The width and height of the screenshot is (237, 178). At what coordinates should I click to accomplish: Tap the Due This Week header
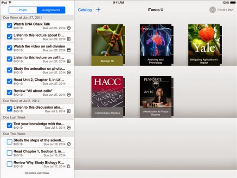click(x=37, y=134)
